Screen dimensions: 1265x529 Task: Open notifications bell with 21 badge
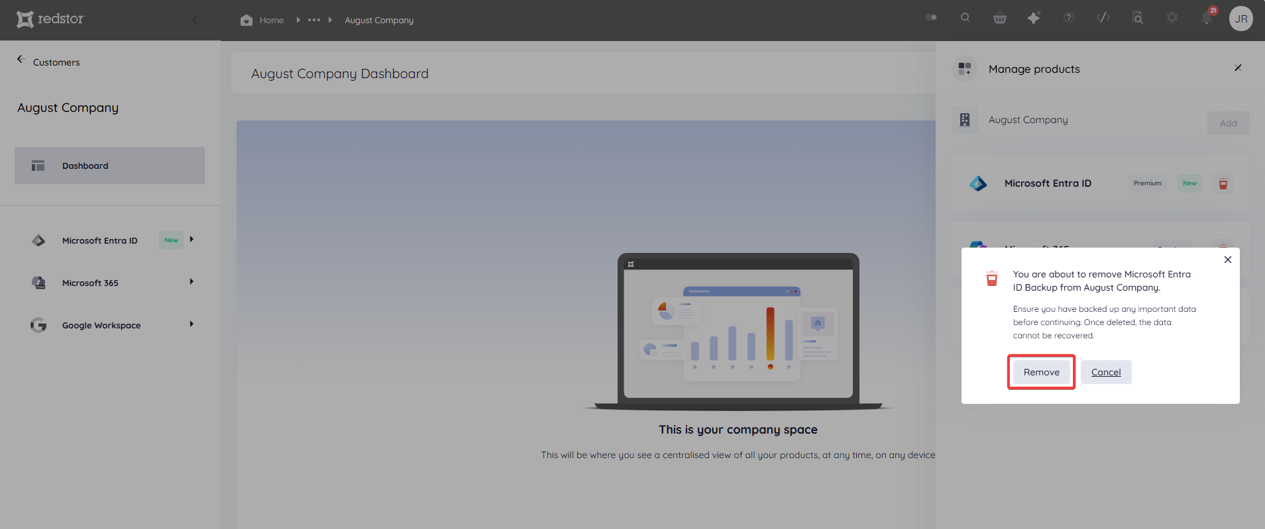[x=1207, y=17]
